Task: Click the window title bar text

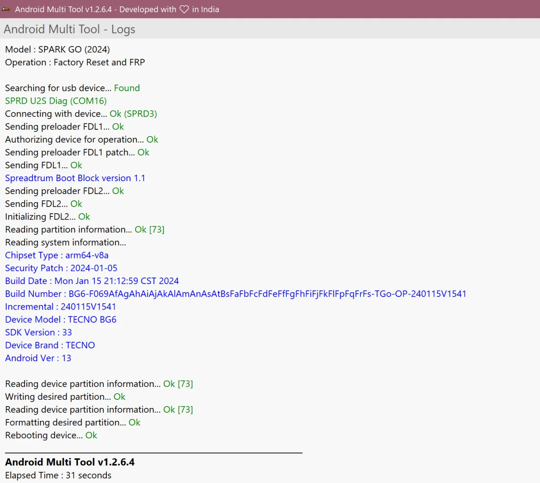Action: click(117, 9)
